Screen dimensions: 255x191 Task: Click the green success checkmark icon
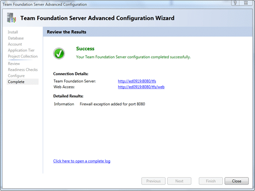[59, 53]
